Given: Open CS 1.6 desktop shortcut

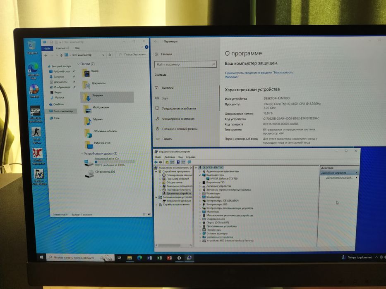Looking at the screenshot, I should coord(36,135).
